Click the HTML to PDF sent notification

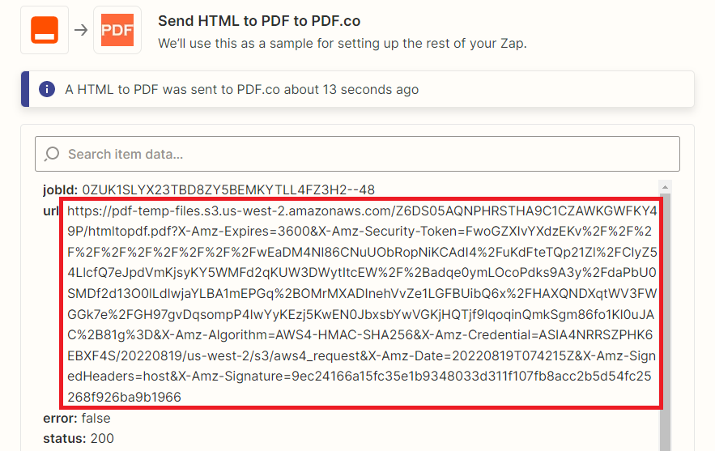coord(358,89)
